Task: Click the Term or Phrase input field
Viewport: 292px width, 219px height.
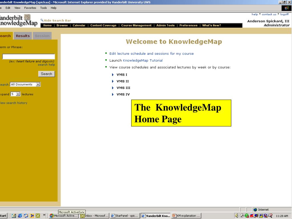Action: [x=29, y=56]
